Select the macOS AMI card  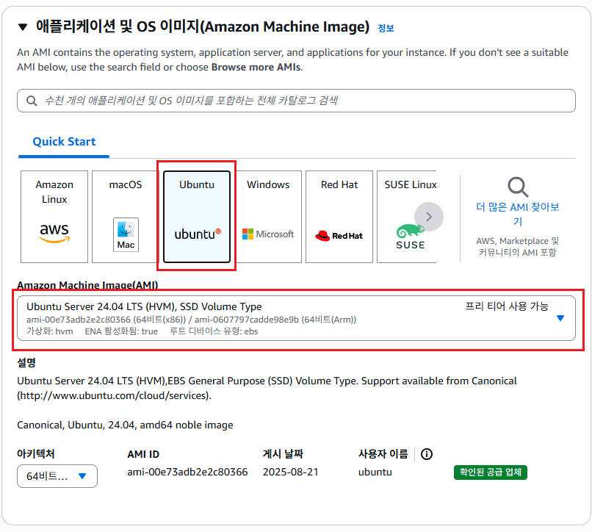pos(126,217)
